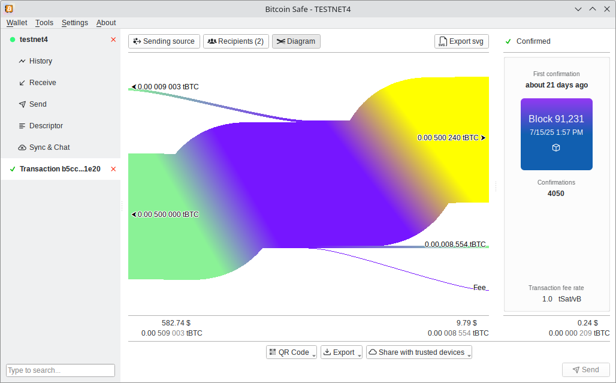Click the 0.00 009 003 tBTC input label
This screenshot has width=616, height=383.
(x=165, y=87)
